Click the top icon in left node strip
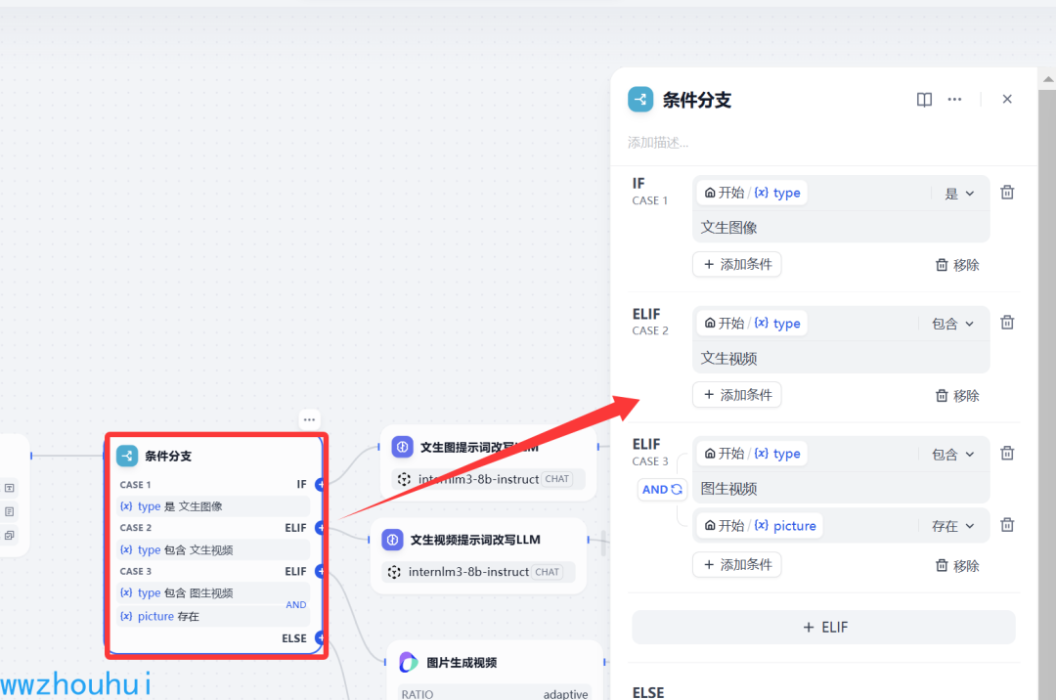Viewport: 1056px width, 700px height. coord(10,488)
